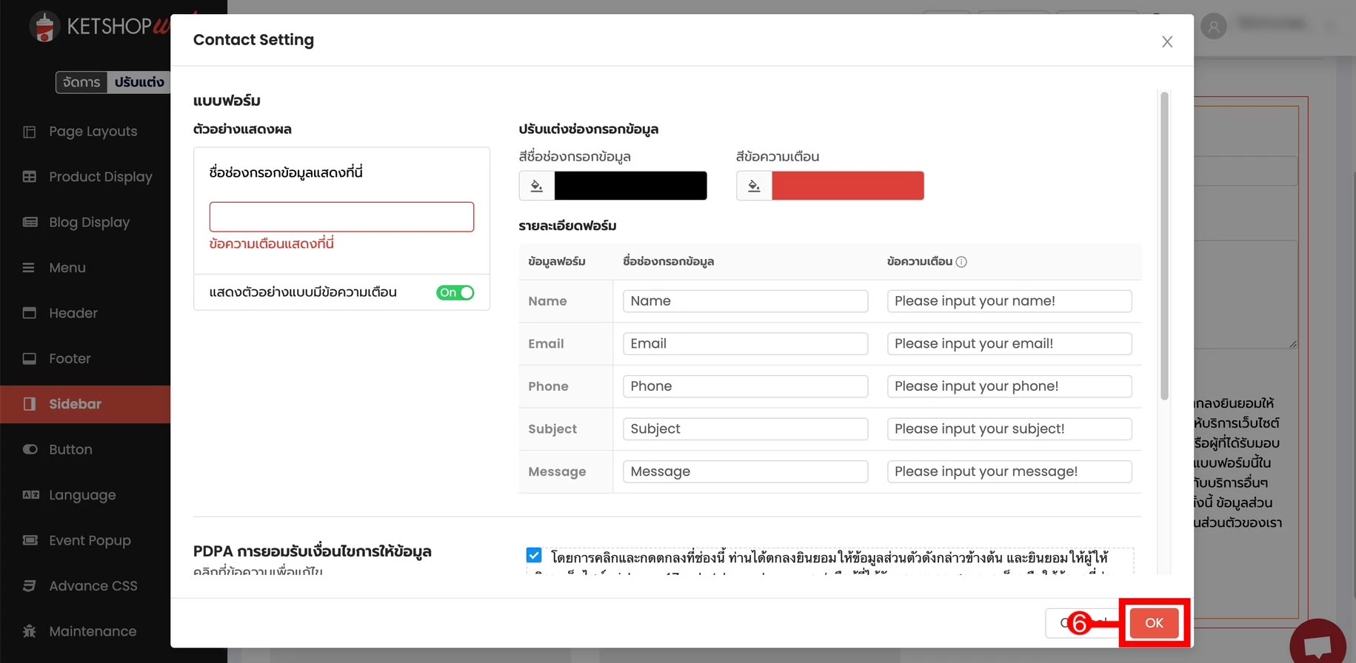This screenshot has width=1356, height=663.
Task: Click the Advance CSS icon
Action: (30, 586)
